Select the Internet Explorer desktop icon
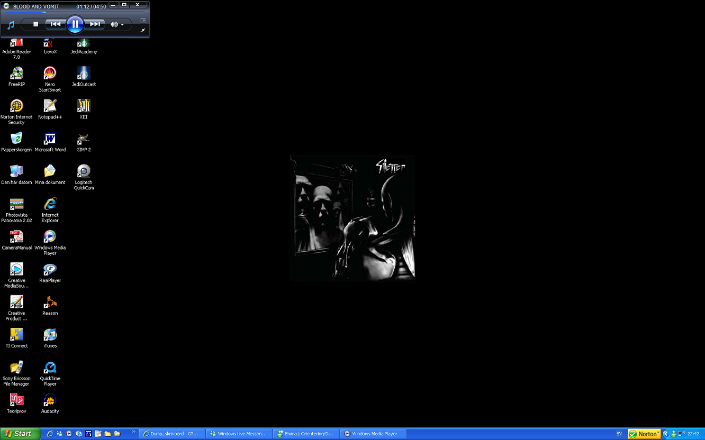This screenshot has width=705, height=440. (x=50, y=210)
